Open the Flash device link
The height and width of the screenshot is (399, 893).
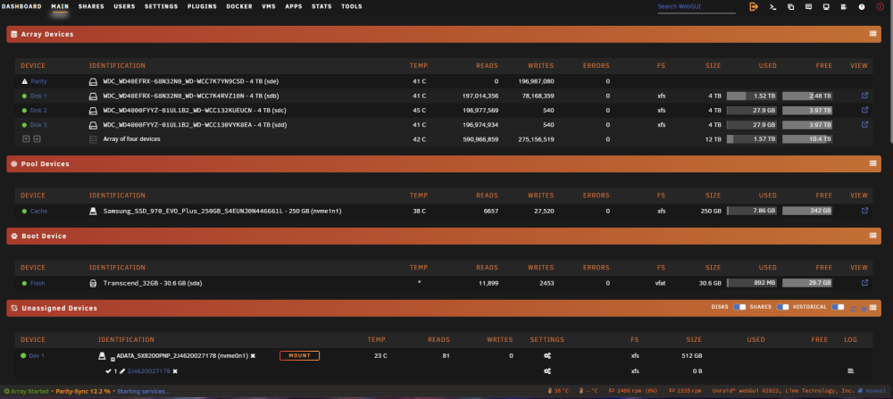pos(38,283)
